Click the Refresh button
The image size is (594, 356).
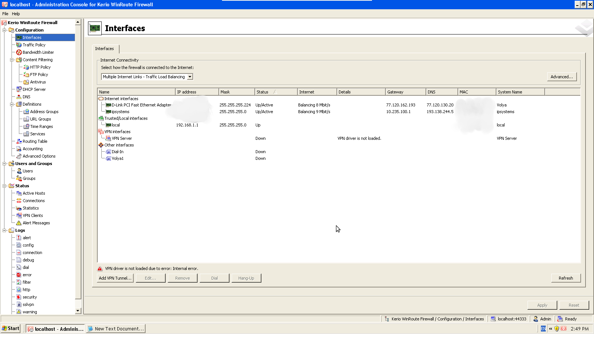coord(566,278)
